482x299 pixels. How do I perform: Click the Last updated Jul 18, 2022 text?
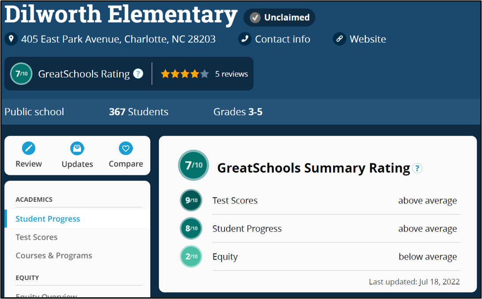tap(414, 282)
